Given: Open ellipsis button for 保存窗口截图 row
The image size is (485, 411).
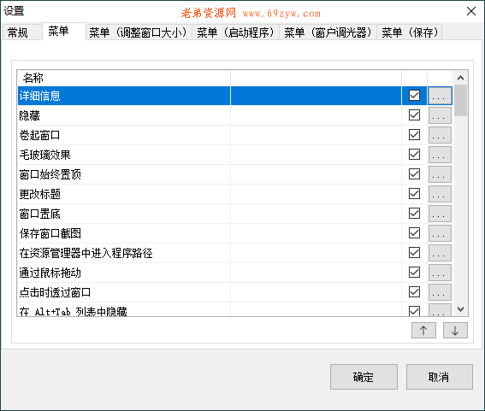Looking at the screenshot, I should coord(440,233).
